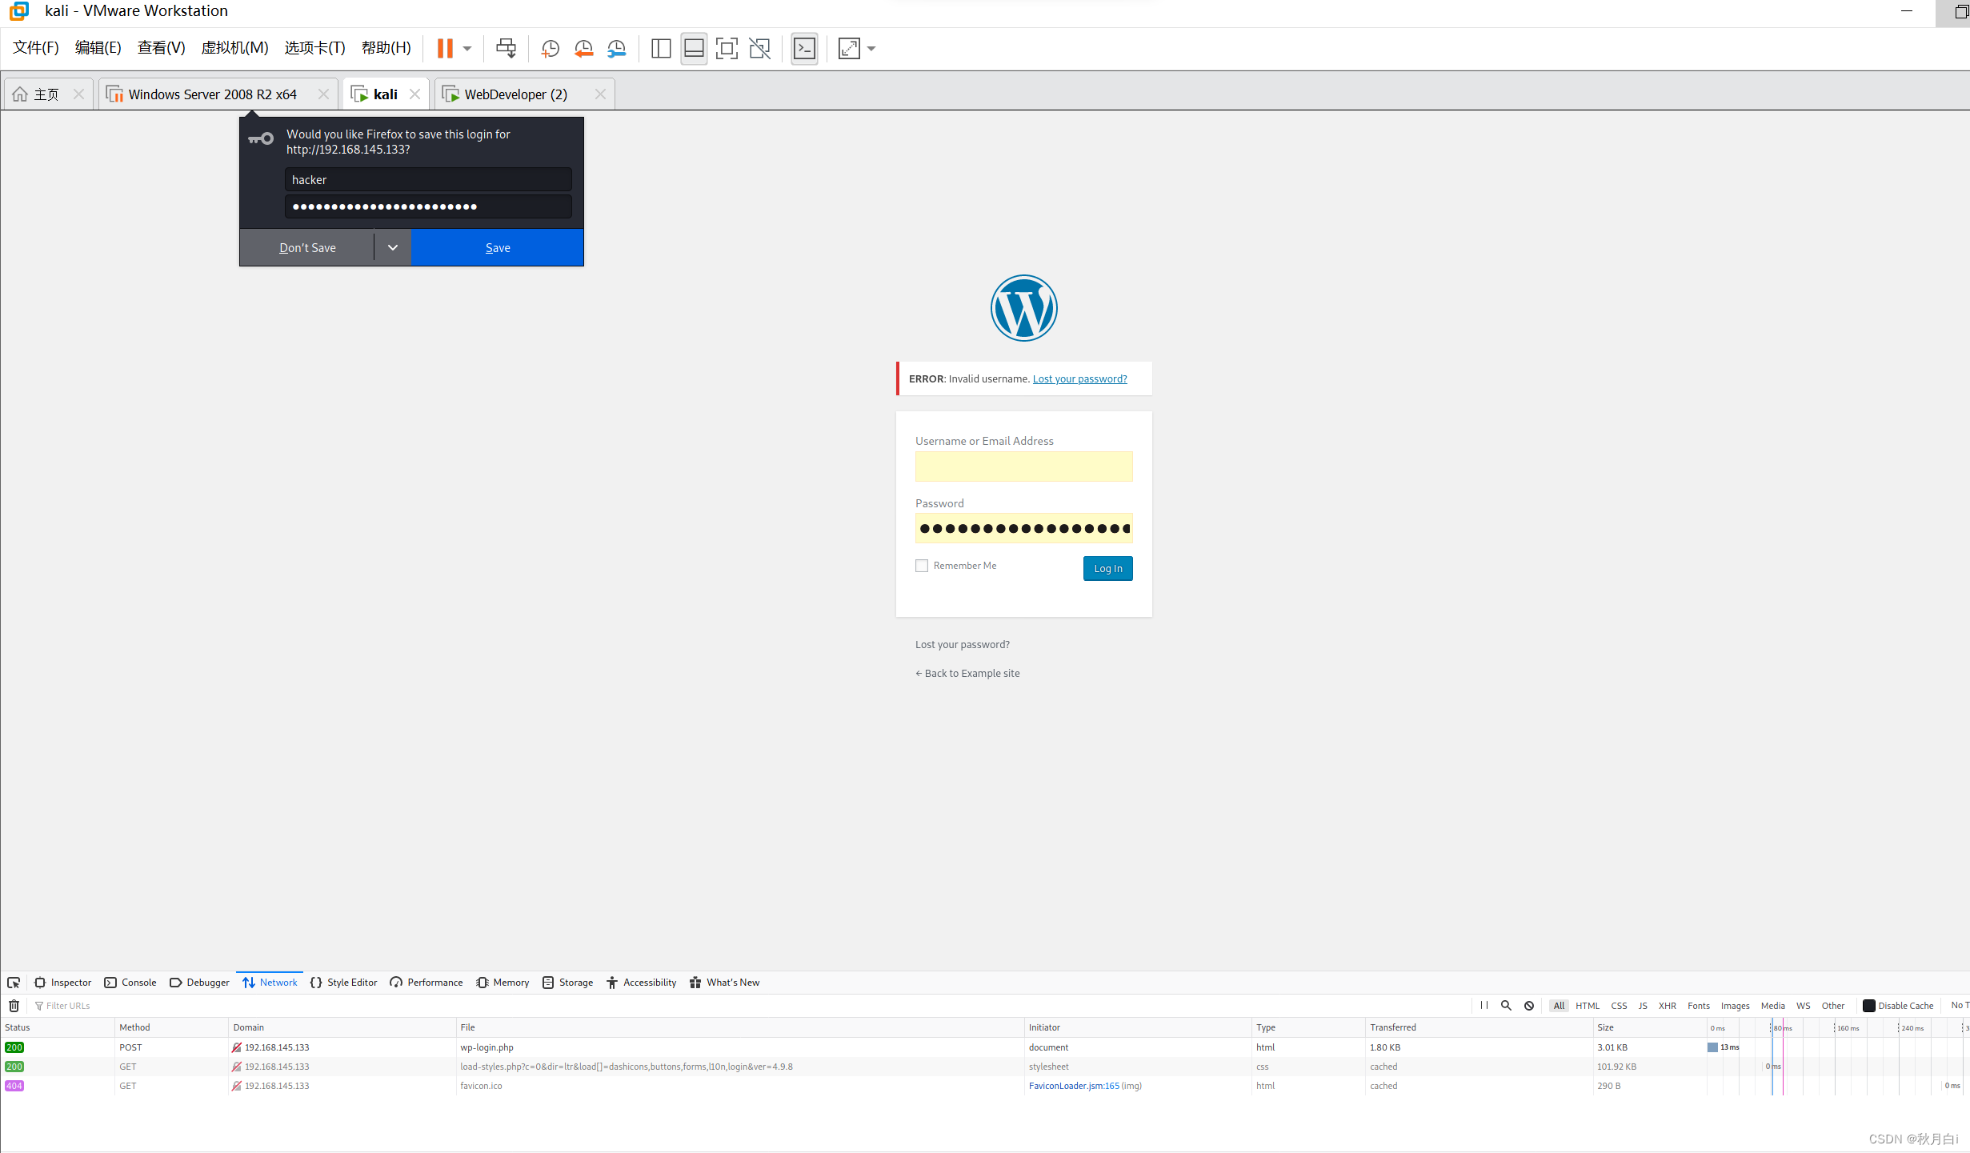Take a snapshot of the virtual machine

click(x=550, y=48)
